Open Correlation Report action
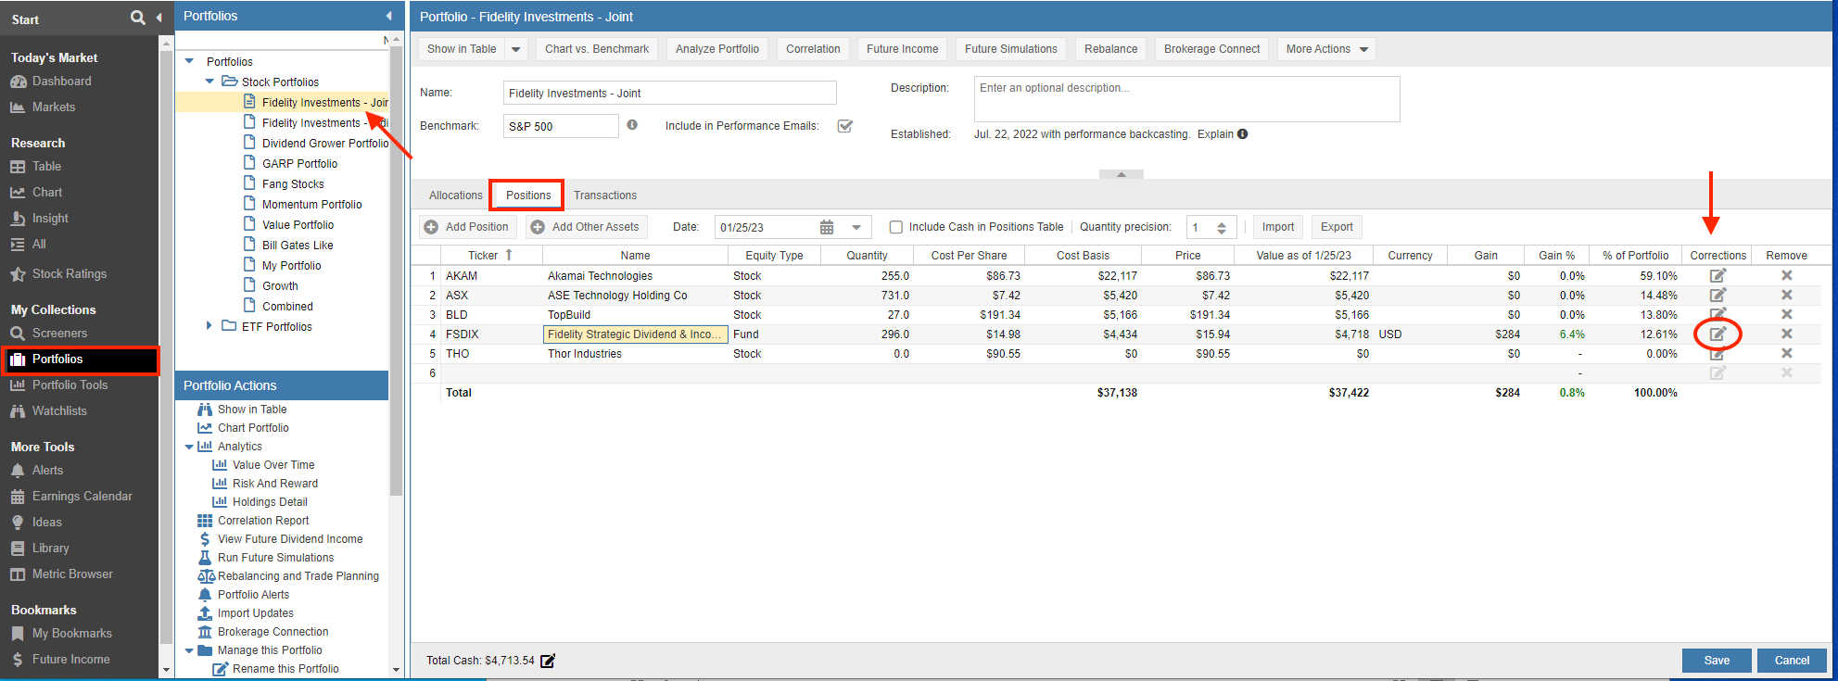1838x681 pixels. pos(263,521)
